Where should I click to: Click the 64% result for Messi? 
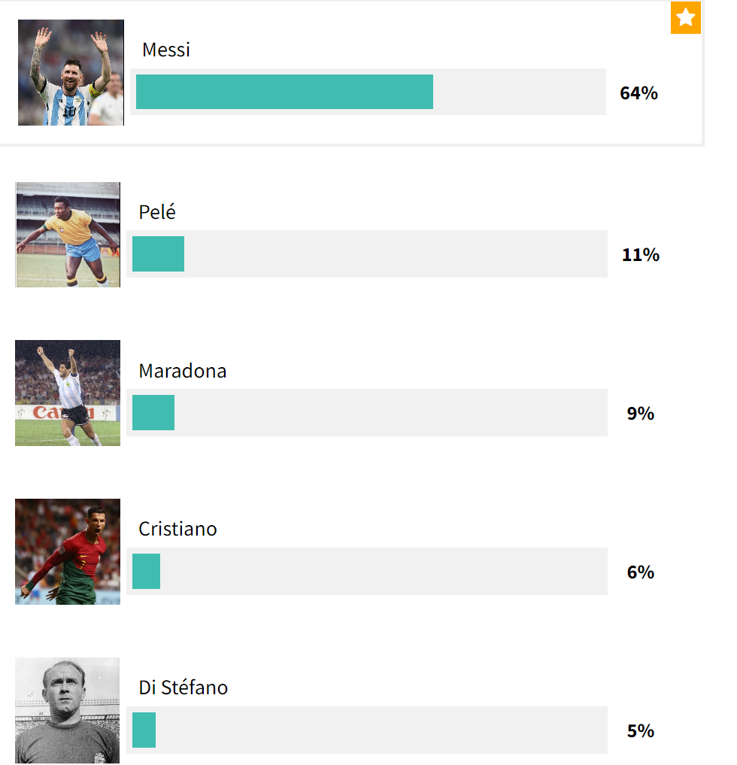(x=638, y=93)
